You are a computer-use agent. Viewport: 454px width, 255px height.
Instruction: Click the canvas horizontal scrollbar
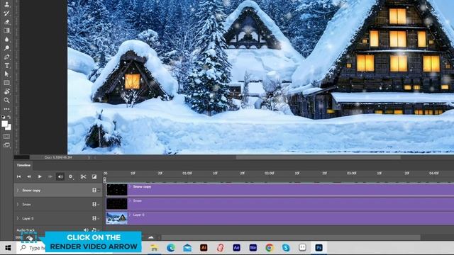(319, 157)
